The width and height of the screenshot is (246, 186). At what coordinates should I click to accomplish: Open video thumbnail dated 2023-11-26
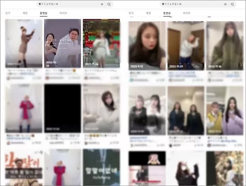pos(101,43)
